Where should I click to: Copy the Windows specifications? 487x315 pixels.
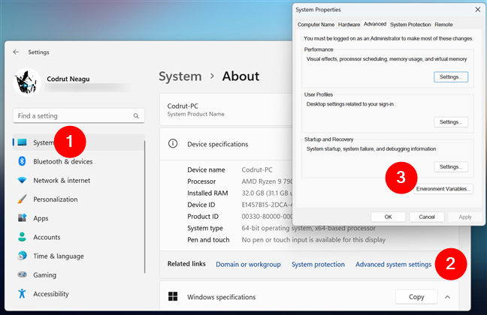click(x=416, y=297)
